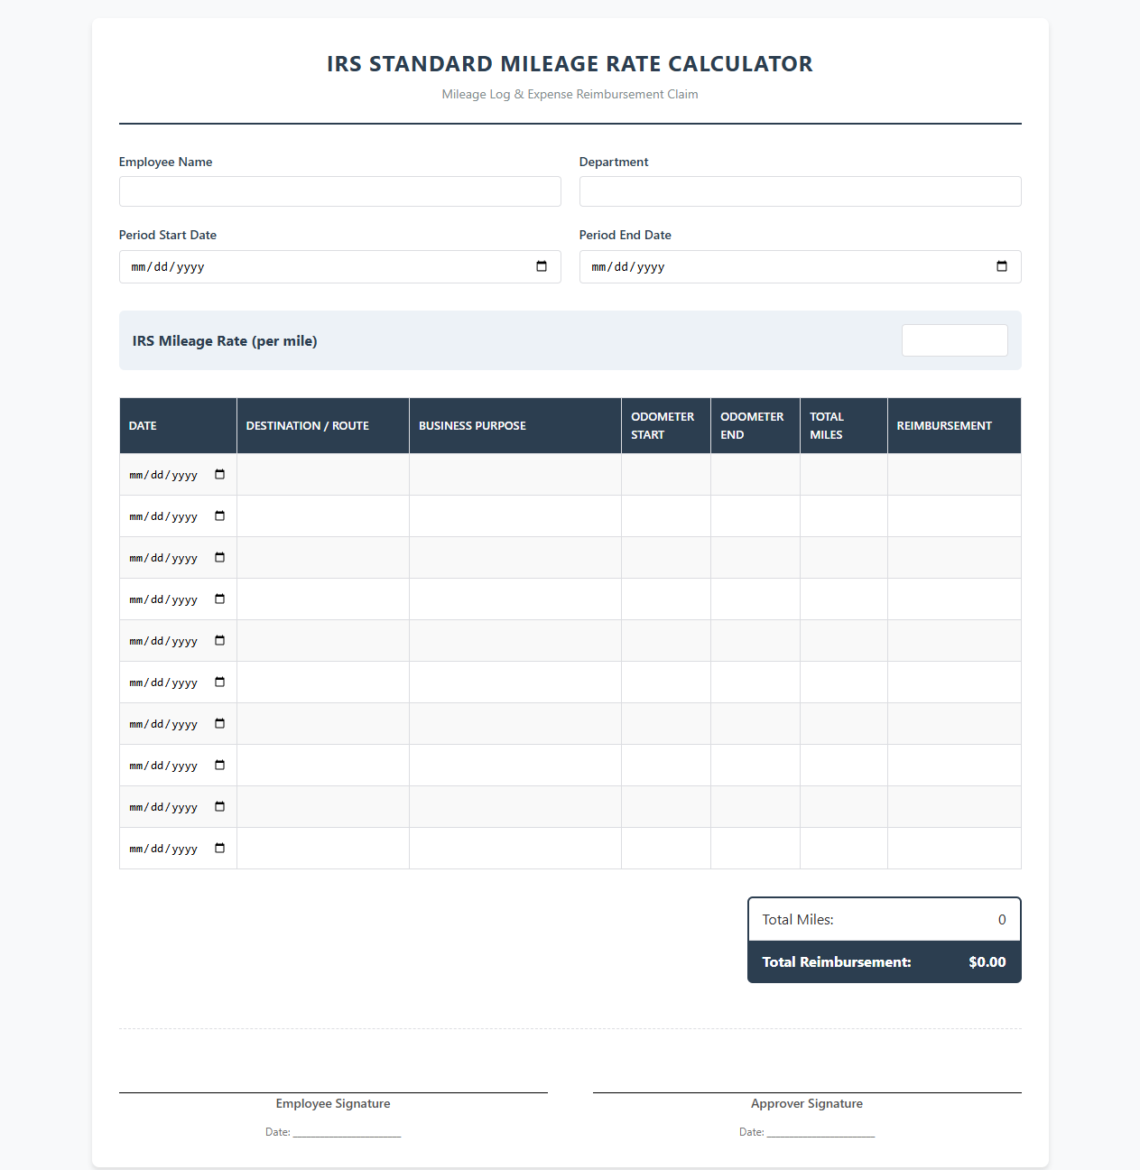Click the Approver Signature label
Screen dimensions: 1140x1170
pos(807,1103)
